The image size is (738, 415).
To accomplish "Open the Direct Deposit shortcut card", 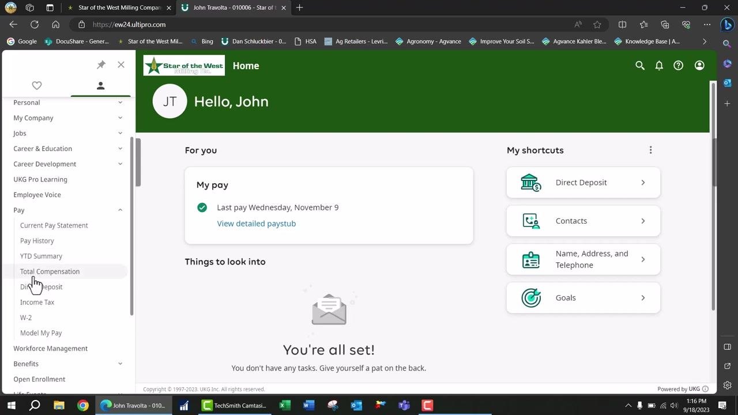I will pyautogui.click(x=583, y=183).
